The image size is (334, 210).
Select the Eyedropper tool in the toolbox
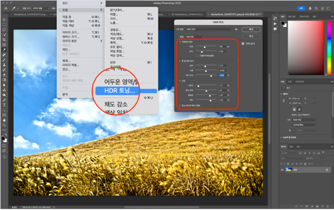click(4, 50)
